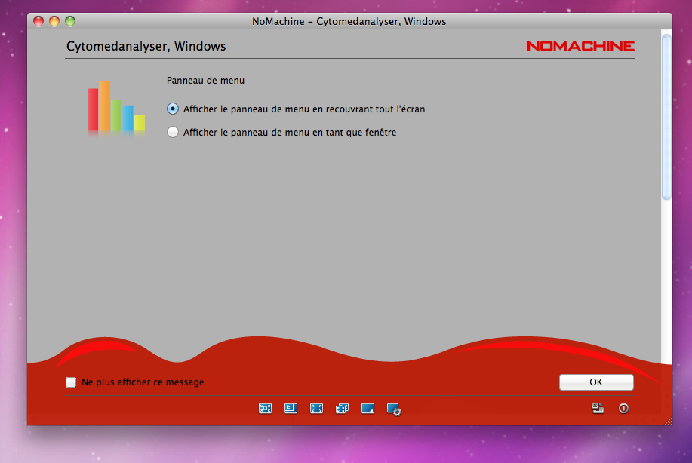Click the resize remote screen arrow icon
The image size is (692, 463).
[x=368, y=408]
